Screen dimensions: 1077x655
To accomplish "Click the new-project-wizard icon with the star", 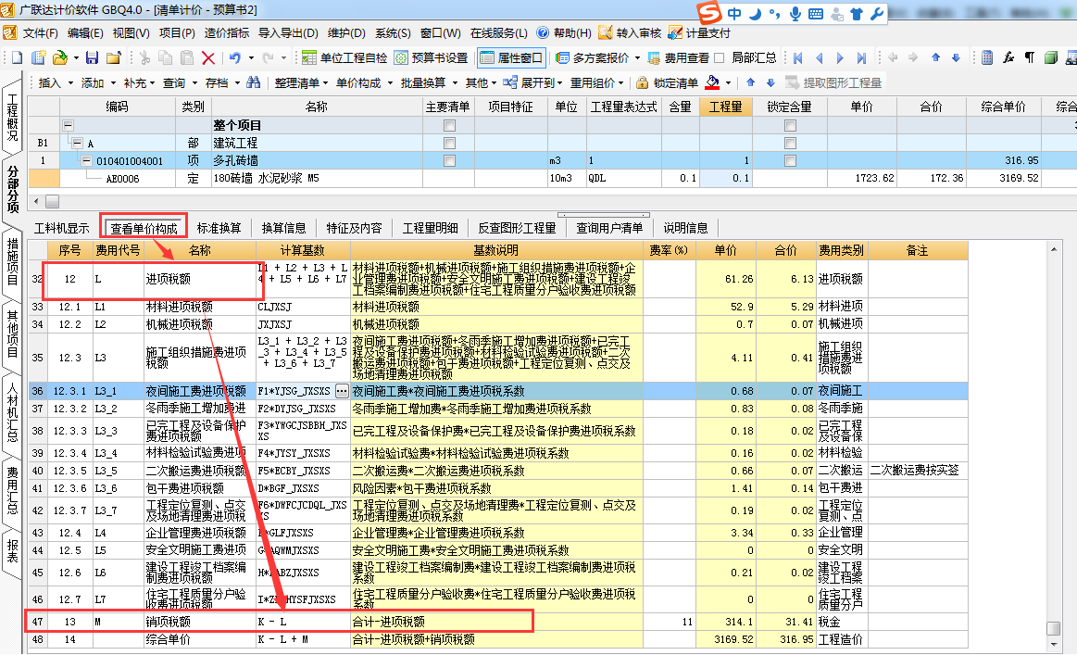I will 39,57.
